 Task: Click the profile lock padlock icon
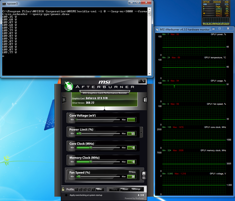tap(63, 189)
